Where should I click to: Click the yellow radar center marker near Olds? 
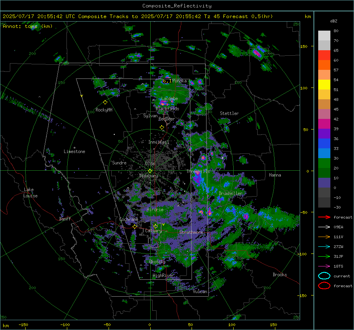pyautogui.click(x=150, y=171)
